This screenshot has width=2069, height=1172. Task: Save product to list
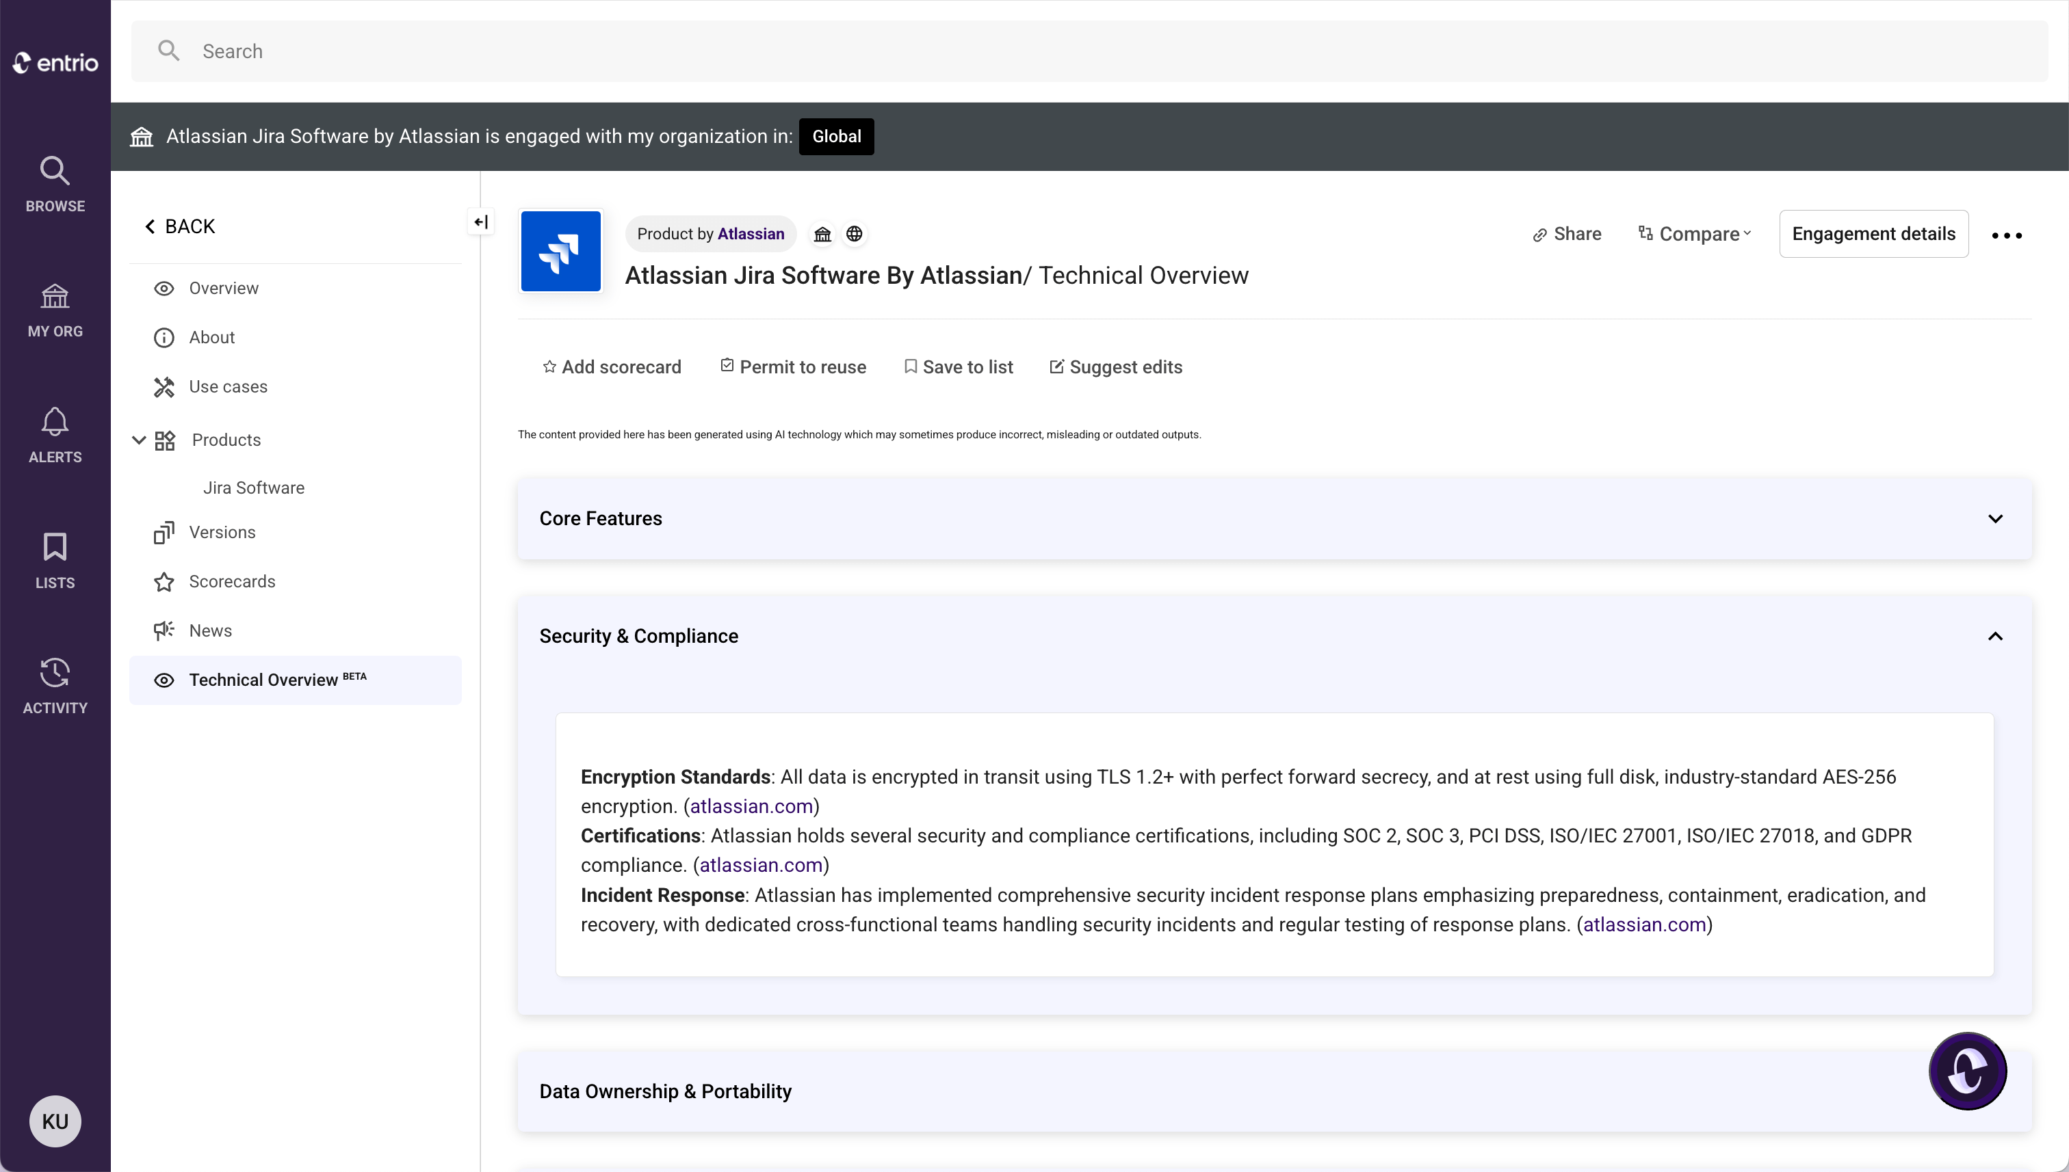959,367
